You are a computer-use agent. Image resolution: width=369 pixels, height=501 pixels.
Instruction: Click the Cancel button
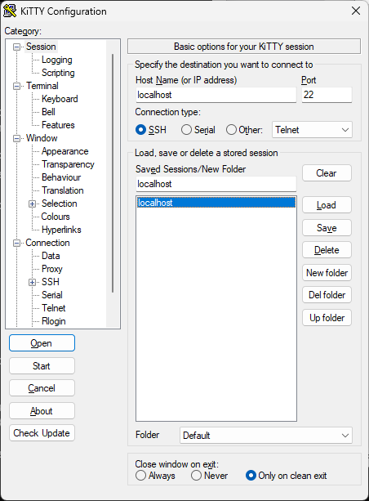click(42, 388)
